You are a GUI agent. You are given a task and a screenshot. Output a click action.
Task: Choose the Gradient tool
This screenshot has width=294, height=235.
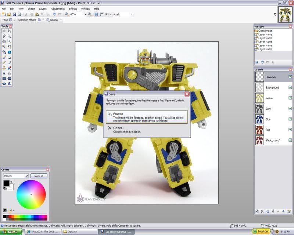pyautogui.click(x=10, y=52)
